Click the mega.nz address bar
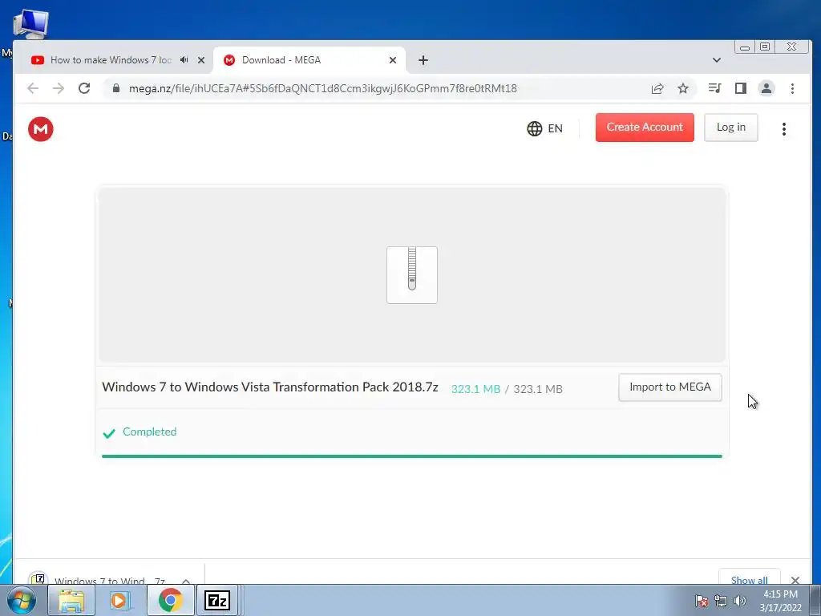Image resolution: width=821 pixels, height=616 pixels. [322, 88]
